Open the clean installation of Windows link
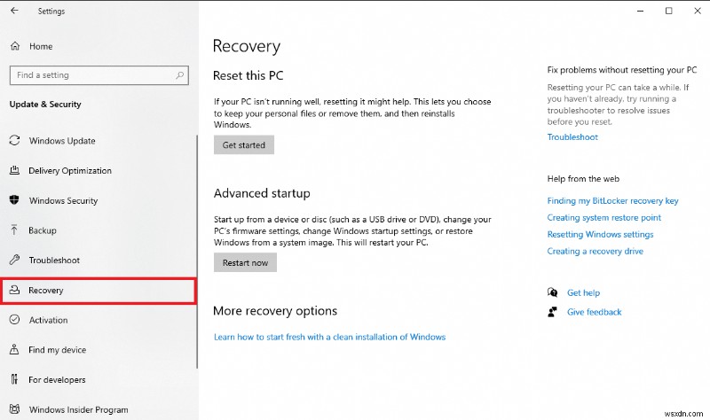710x420 pixels. pyautogui.click(x=329, y=337)
